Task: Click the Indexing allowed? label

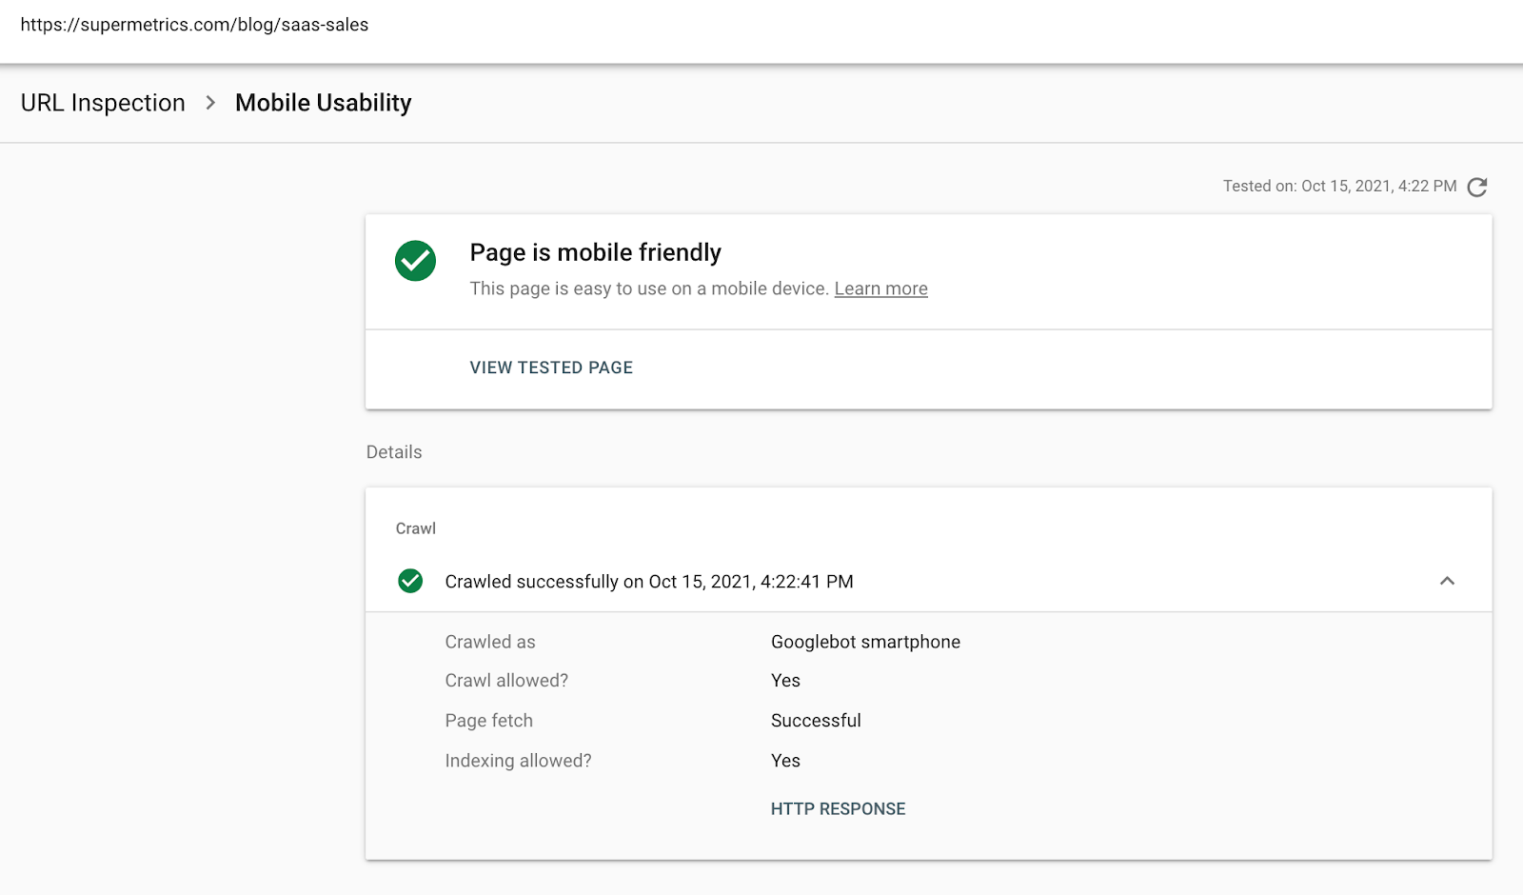Action: pos(518,761)
